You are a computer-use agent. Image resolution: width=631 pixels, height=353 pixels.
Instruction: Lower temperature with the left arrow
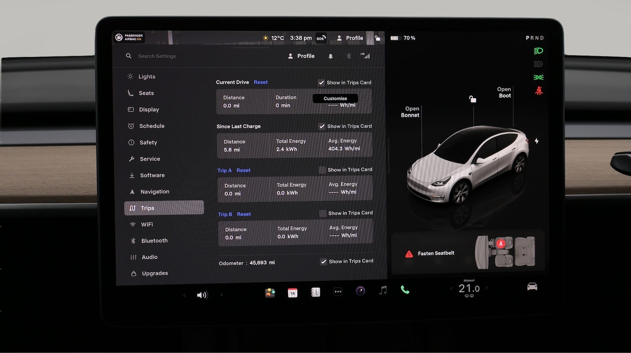[x=451, y=288]
